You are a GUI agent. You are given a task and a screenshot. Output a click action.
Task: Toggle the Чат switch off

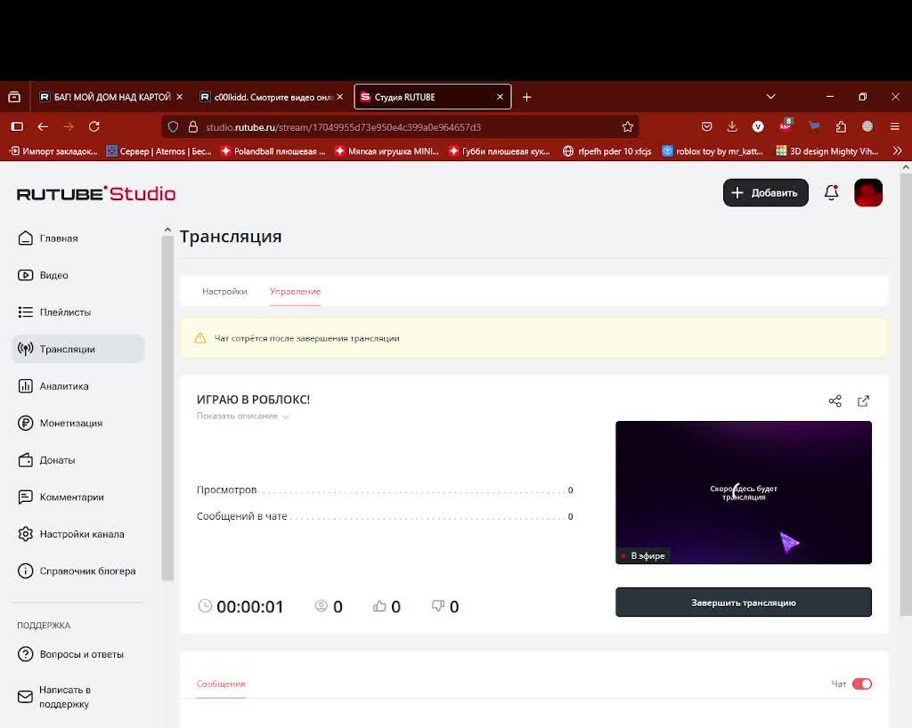tap(861, 684)
